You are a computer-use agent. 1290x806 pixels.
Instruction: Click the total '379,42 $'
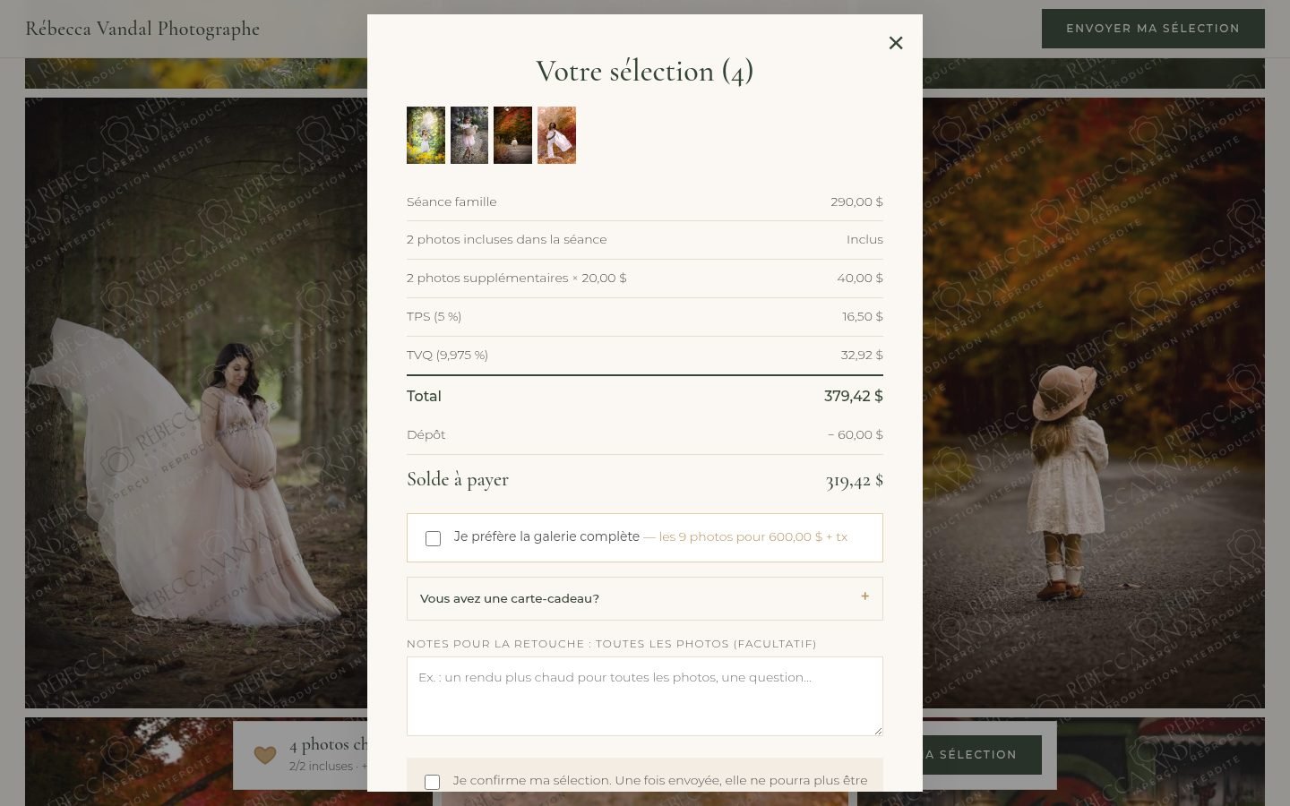point(854,396)
